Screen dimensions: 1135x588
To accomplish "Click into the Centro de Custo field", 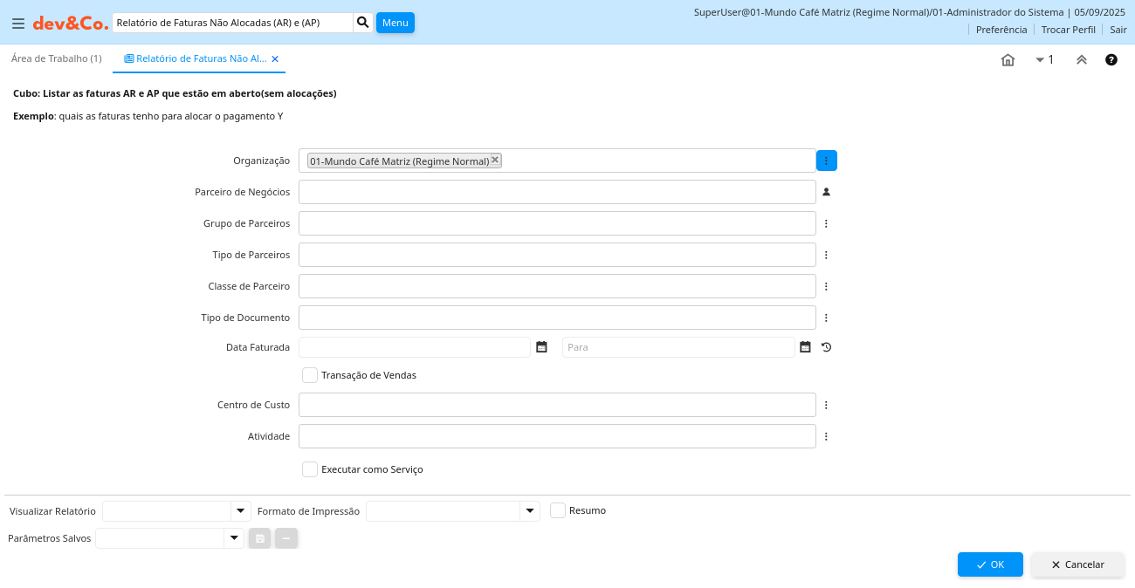I will tap(557, 405).
